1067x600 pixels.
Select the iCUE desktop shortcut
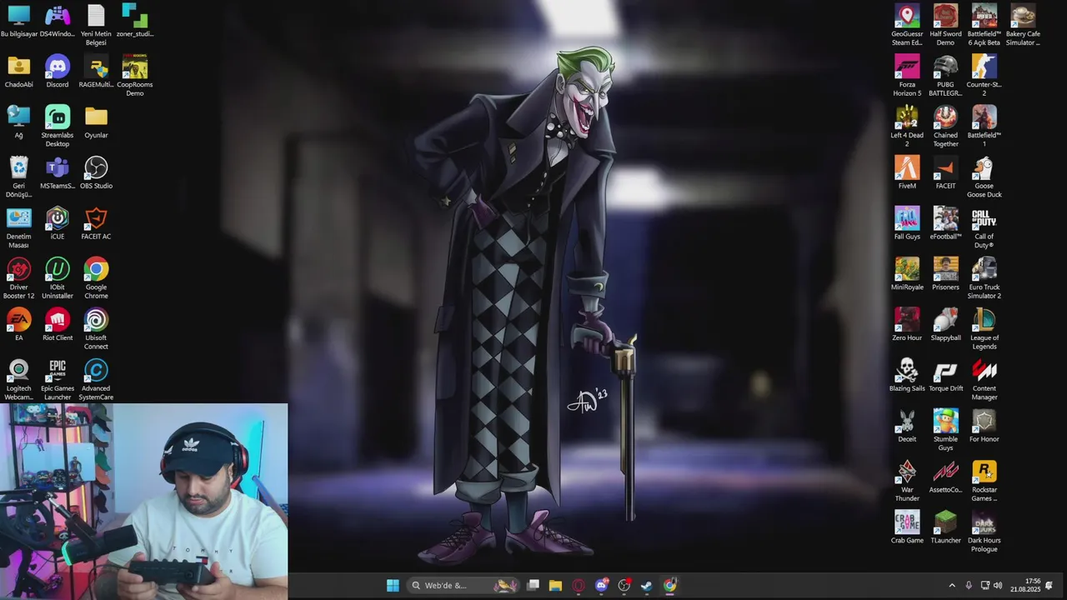coord(58,224)
